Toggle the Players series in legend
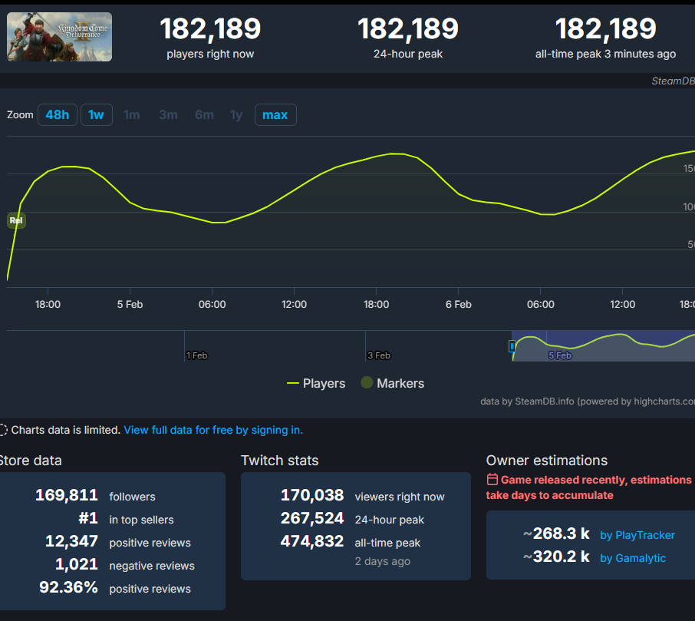This screenshot has height=621, width=695. coord(316,383)
